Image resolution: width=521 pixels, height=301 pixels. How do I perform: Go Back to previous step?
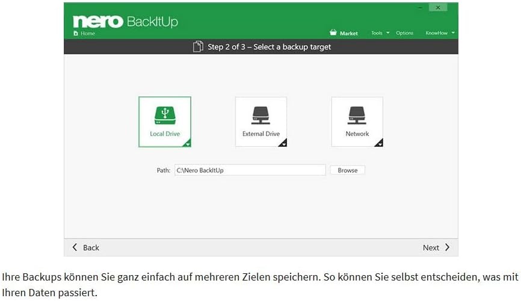[x=85, y=247]
